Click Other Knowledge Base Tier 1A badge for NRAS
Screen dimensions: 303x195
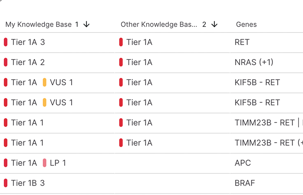136,62
